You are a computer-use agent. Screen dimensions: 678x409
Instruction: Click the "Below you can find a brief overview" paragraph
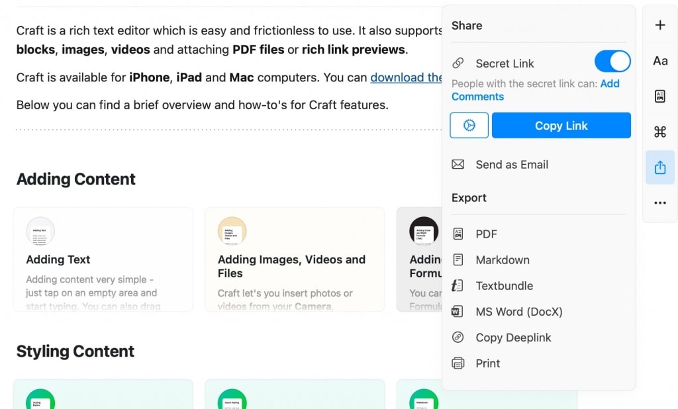pos(203,105)
